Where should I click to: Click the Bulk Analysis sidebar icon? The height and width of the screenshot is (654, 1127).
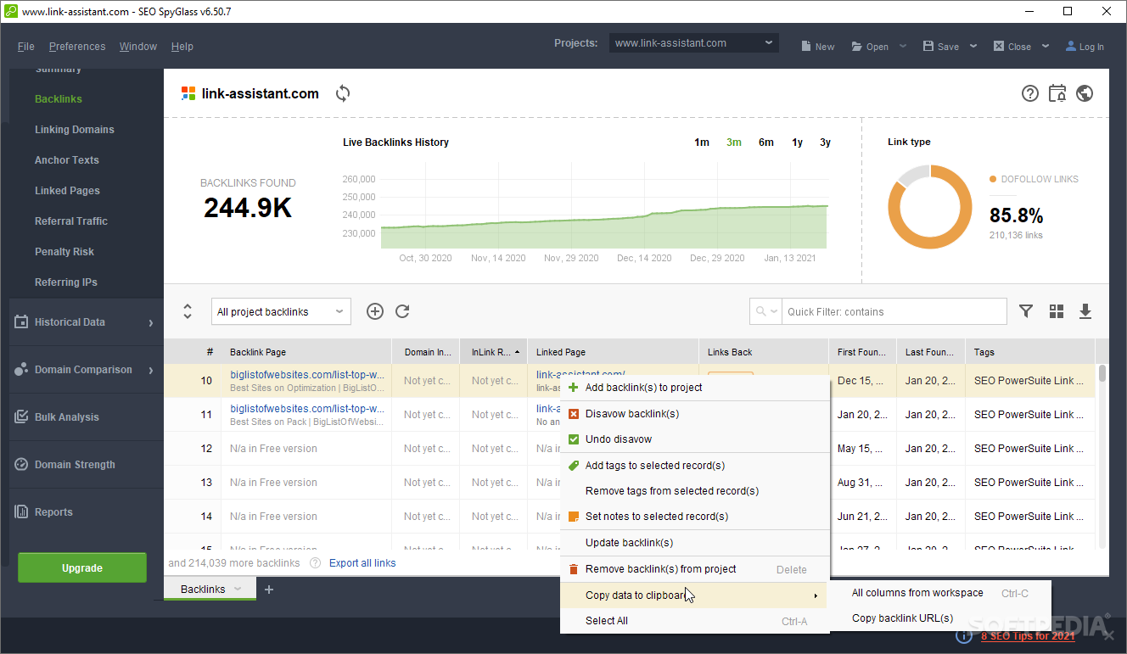pyautogui.click(x=20, y=417)
